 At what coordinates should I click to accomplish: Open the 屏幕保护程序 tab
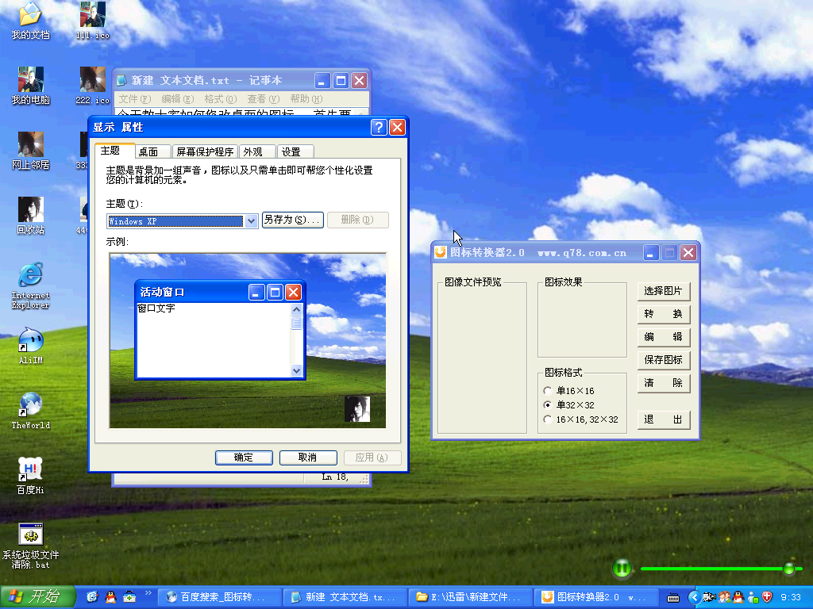pyautogui.click(x=205, y=151)
